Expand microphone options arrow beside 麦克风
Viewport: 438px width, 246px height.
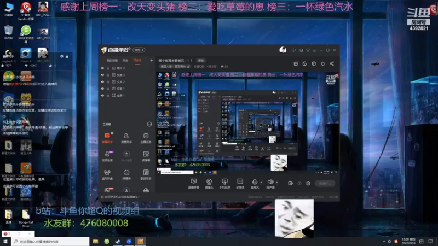pyautogui.click(x=261, y=183)
